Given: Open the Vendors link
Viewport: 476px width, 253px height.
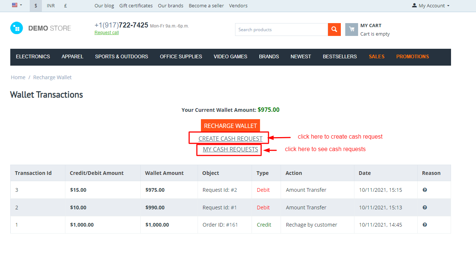Looking at the screenshot, I should pyautogui.click(x=238, y=5).
